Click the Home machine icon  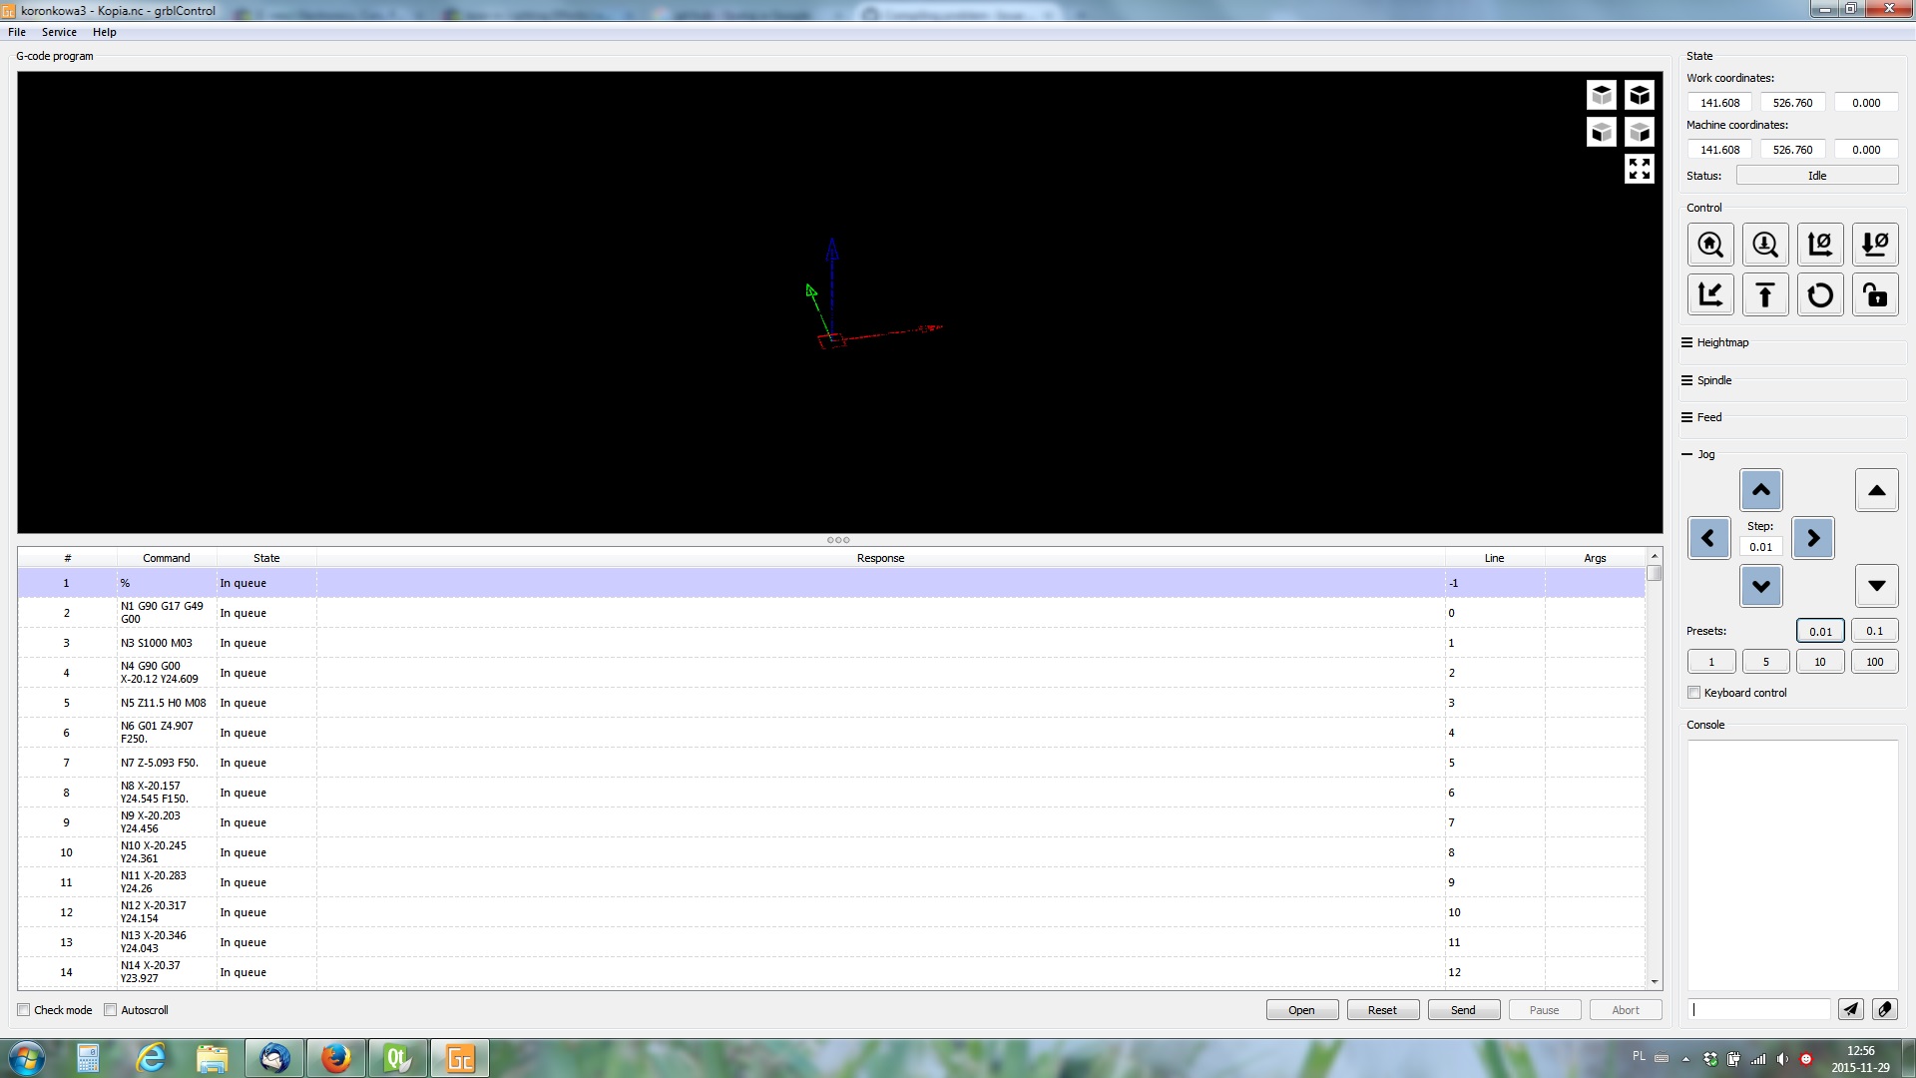[1710, 245]
